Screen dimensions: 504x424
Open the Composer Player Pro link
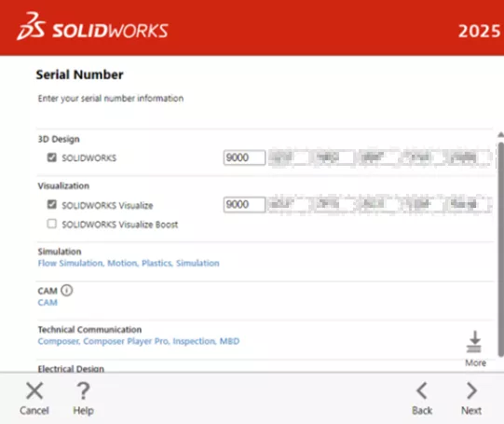click(x=127, y=341)
